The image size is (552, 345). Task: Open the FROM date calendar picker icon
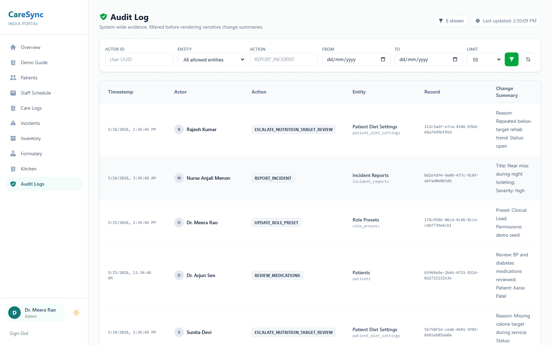point(383,59)
